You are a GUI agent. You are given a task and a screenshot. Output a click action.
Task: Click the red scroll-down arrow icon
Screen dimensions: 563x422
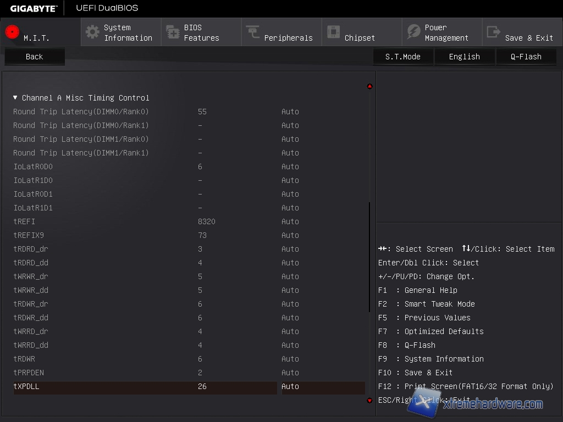pyautogui.click(x=369, y=401)
